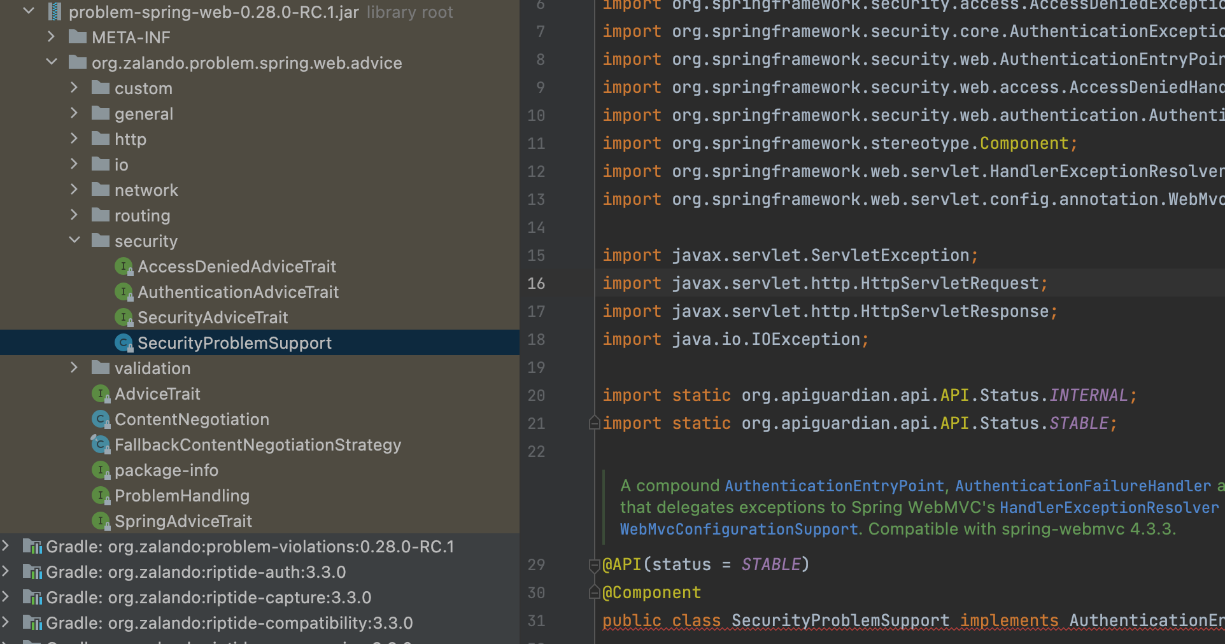This screenshot has height=644, width=1225.
Task: Click the class icon beside ContentNegotiation
Action: coord(101,419)
